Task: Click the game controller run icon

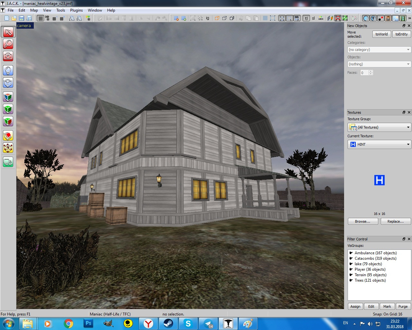Action: click(x=354, y=18)
